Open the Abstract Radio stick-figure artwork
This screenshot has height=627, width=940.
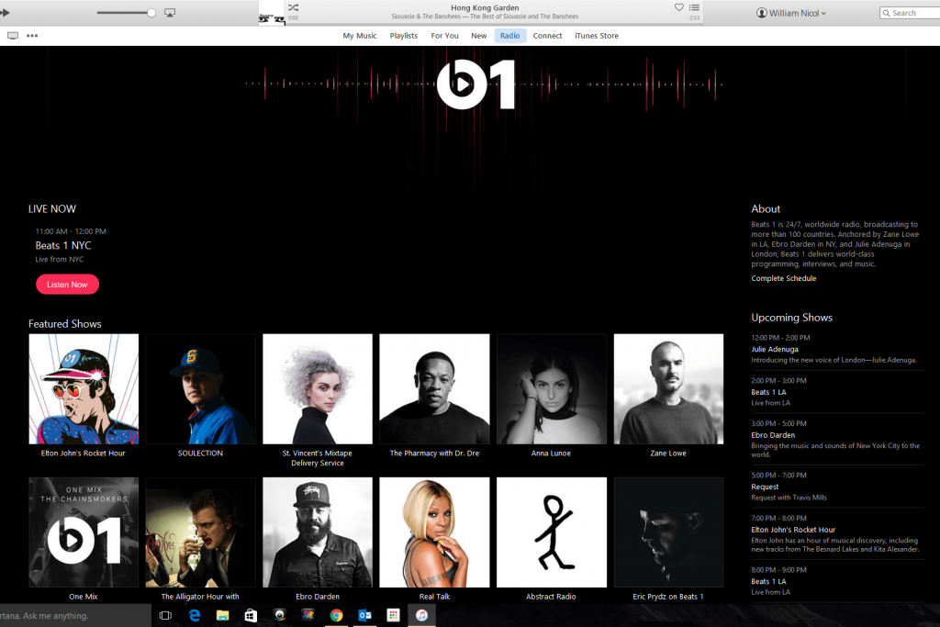(552, 532)
